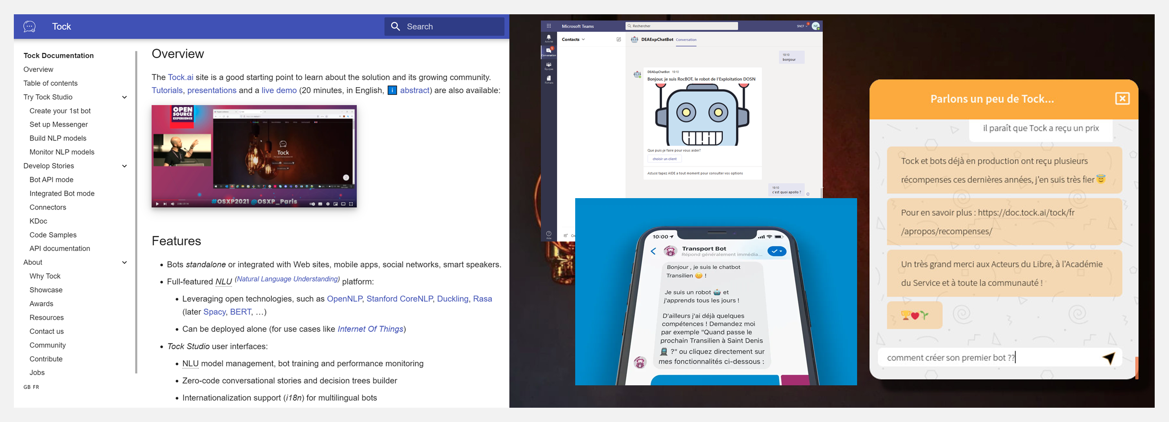Open Build NLP models page
The height and width of the screenshot is (422, 1169).
(58, 139)
